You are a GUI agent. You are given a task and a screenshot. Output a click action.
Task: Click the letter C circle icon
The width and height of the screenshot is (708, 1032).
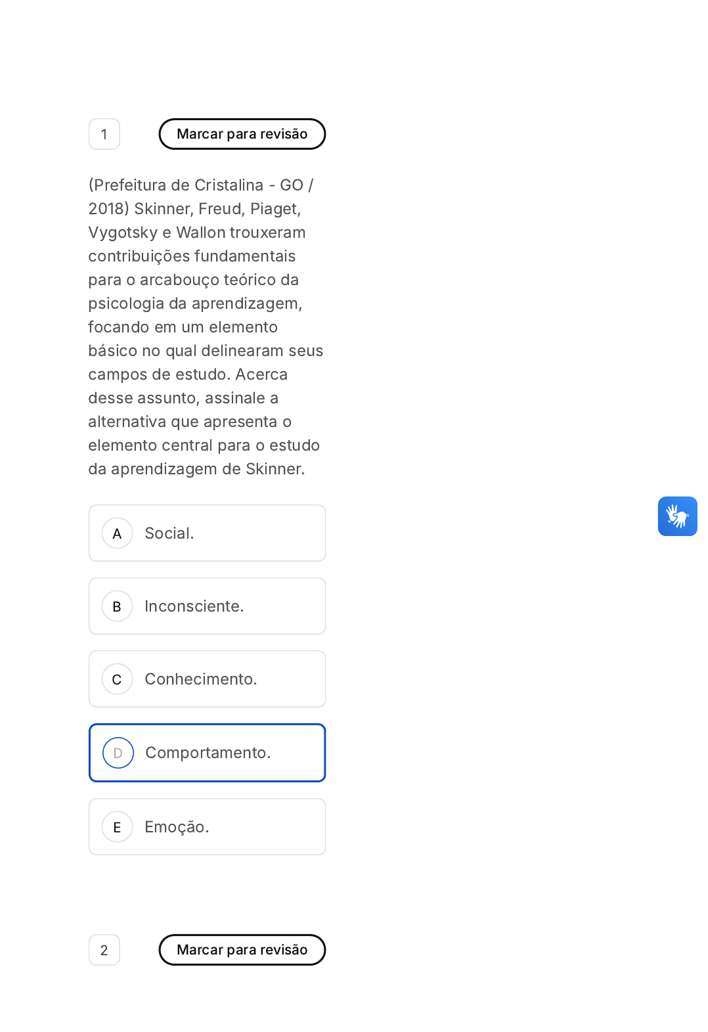[x=117, y=679]
